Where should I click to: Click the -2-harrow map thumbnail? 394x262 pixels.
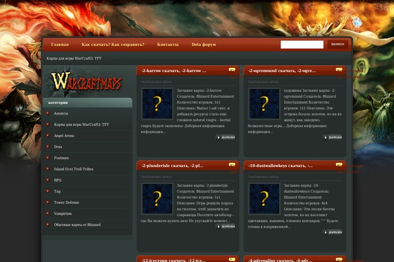pos(157,103)
